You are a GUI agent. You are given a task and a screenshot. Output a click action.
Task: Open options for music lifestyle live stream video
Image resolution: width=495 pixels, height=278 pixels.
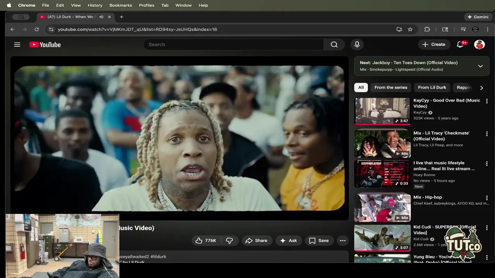click(487, 164)
